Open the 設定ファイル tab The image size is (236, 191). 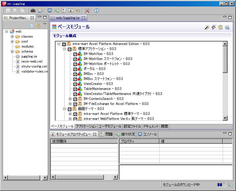(132, 126)
